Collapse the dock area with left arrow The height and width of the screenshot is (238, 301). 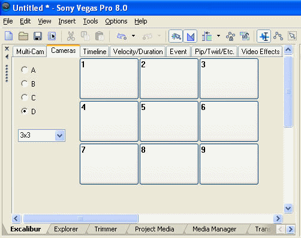pyautogui.click(x=7, y=56)
